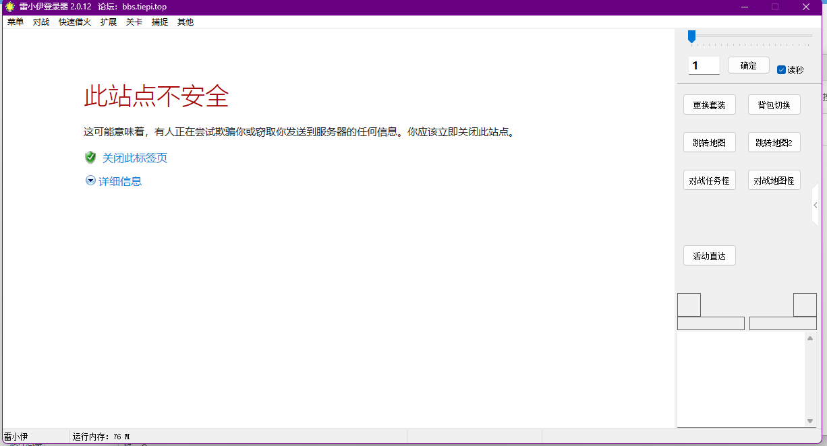
Task: Click the 更换套装 button
Action: tap(710, 104)
